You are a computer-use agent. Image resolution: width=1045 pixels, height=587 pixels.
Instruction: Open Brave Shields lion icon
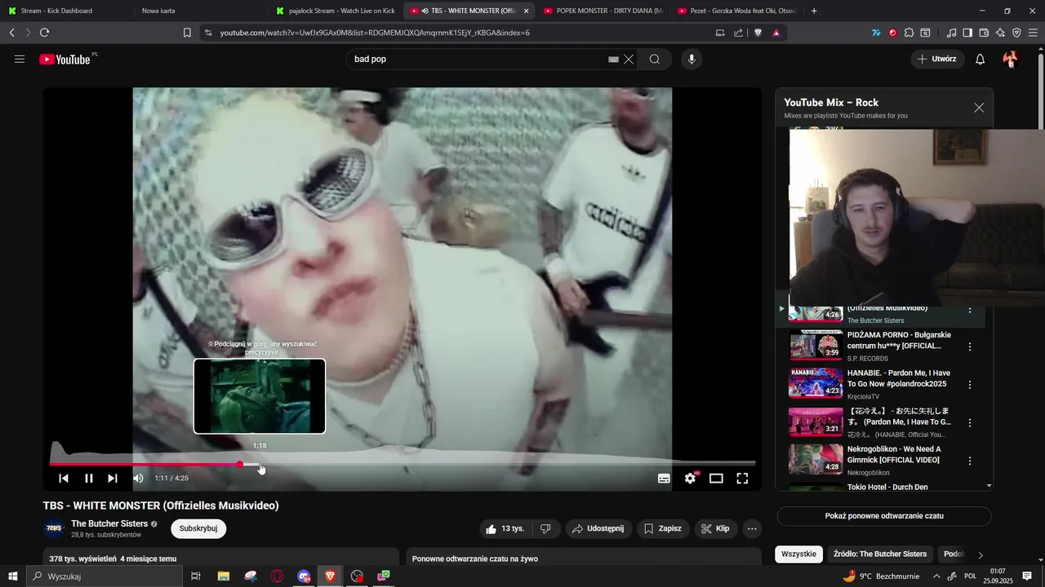758,33
